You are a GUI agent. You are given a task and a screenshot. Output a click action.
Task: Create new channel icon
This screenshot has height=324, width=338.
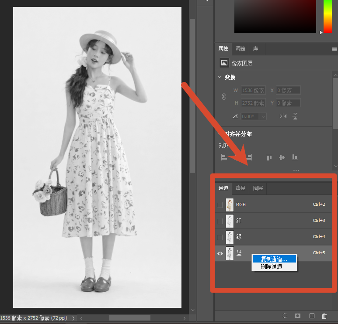[312, 316]
